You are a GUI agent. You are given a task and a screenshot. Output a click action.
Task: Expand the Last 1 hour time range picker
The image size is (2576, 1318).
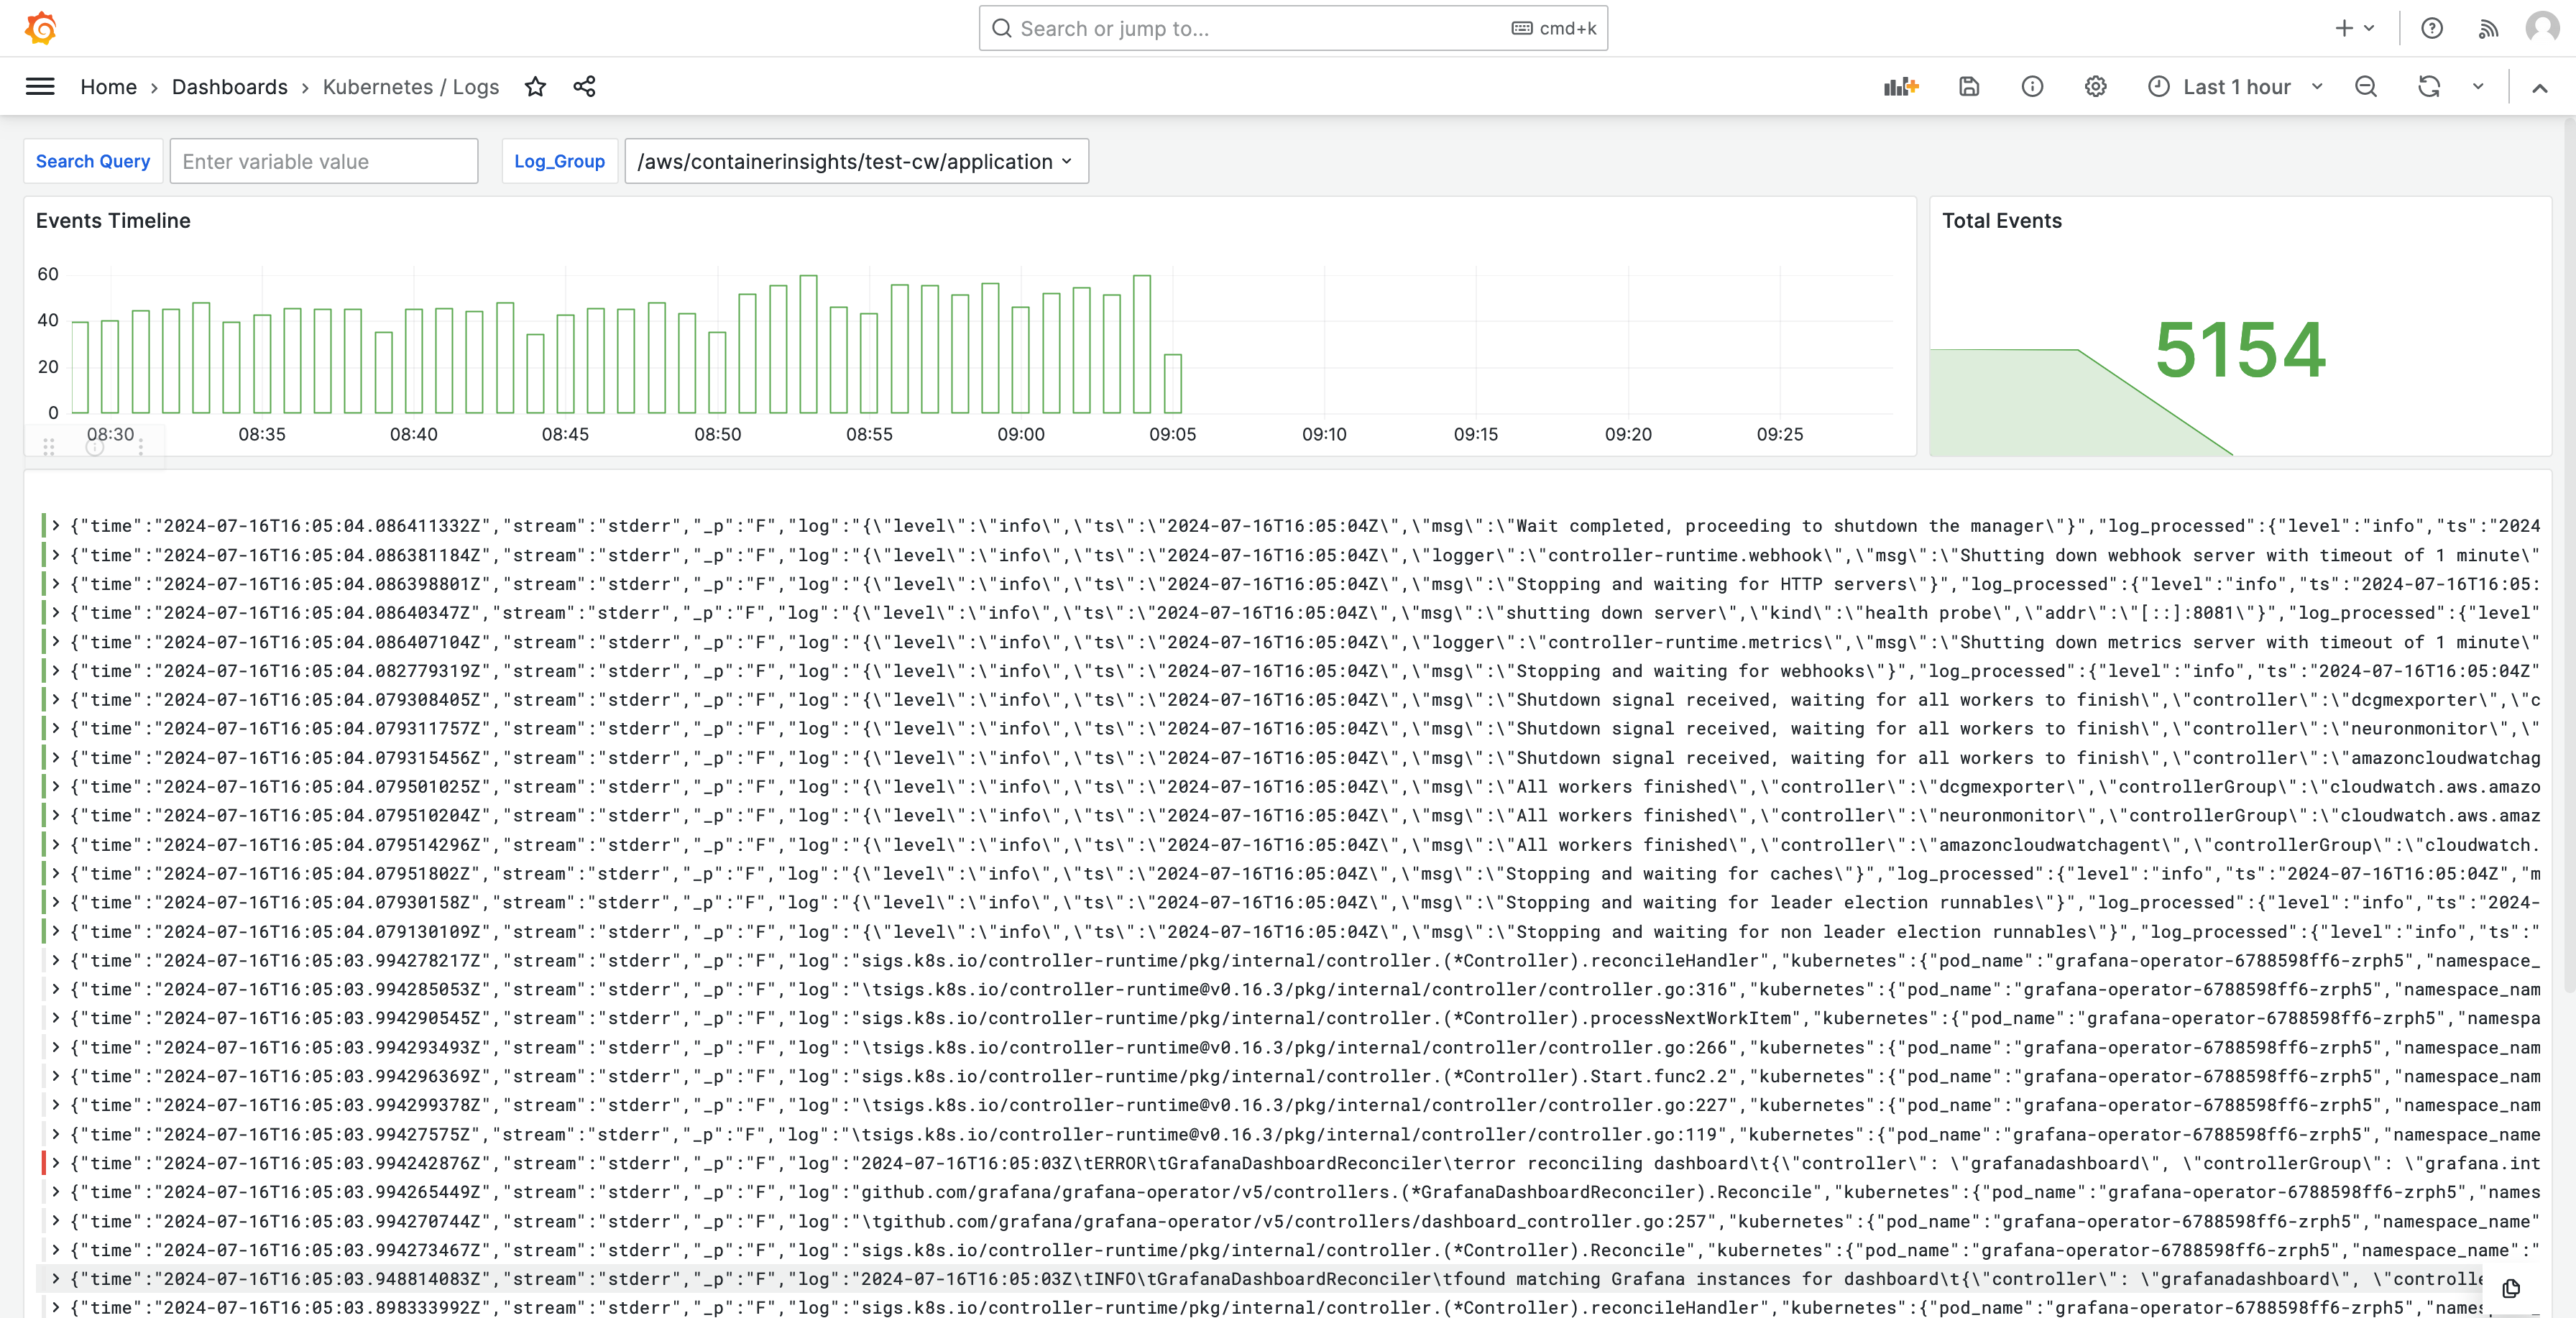click(2235, 86)
